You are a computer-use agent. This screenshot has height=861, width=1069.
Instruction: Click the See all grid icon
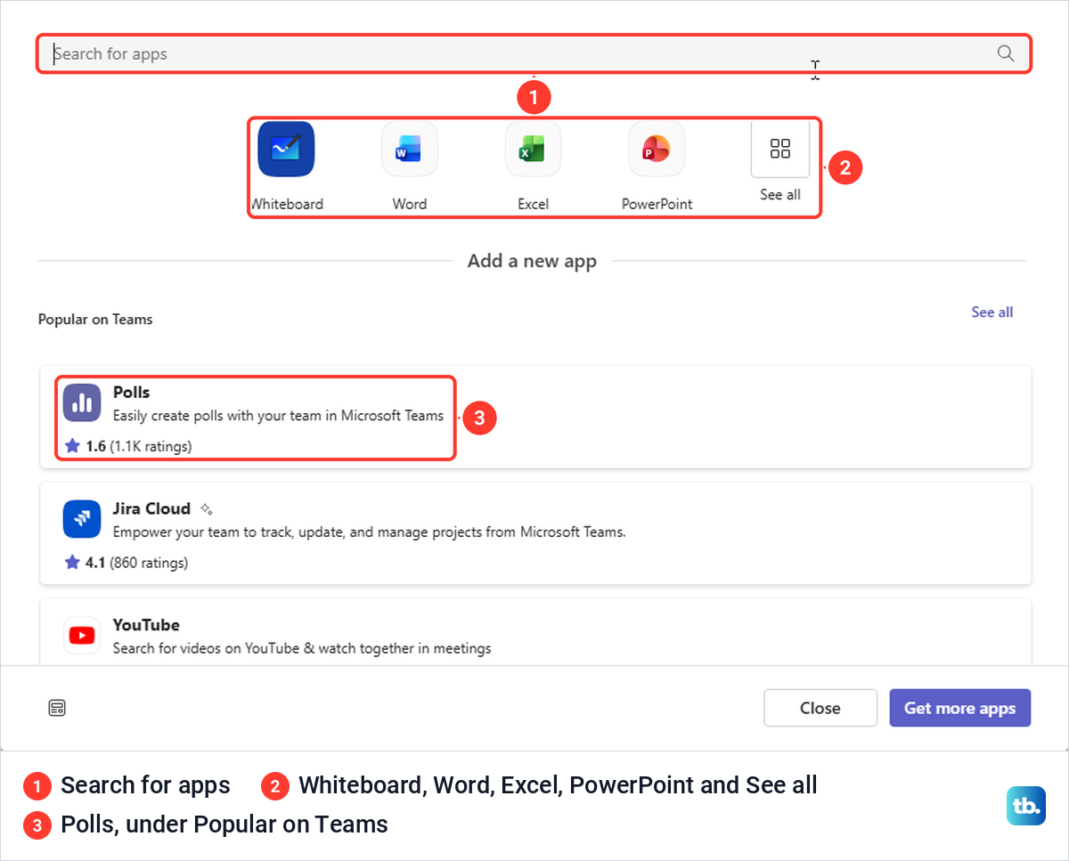780,149
